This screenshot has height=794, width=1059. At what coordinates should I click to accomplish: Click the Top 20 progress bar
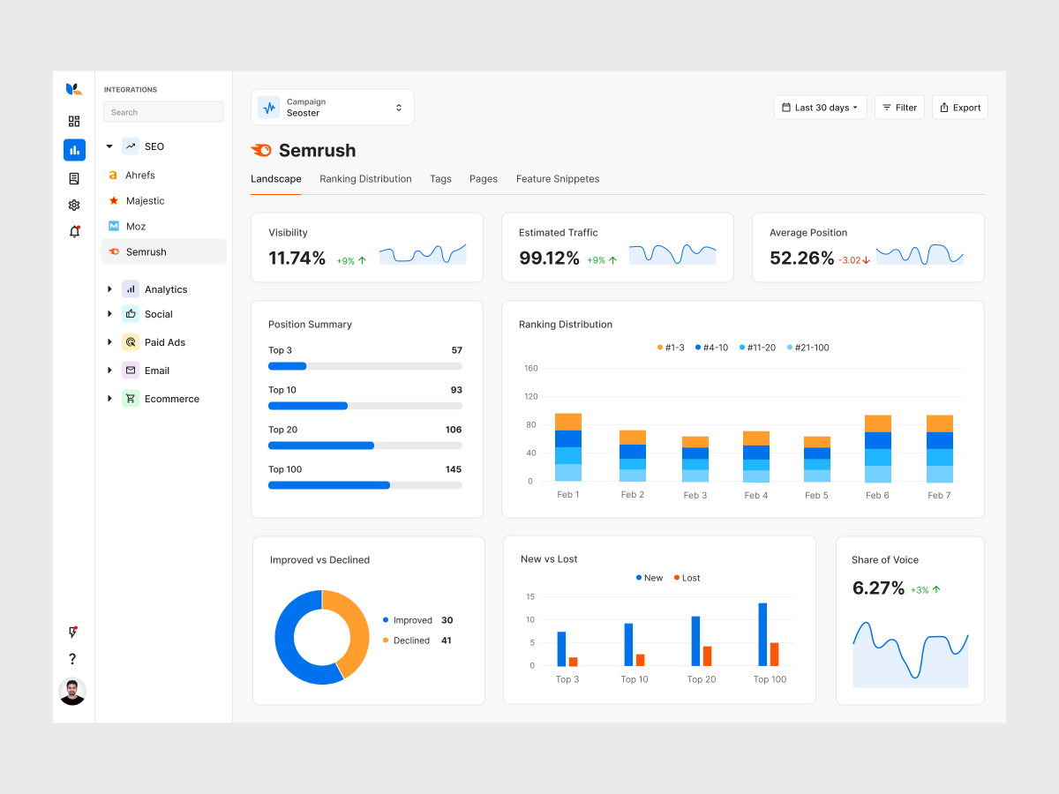point(365,446)
